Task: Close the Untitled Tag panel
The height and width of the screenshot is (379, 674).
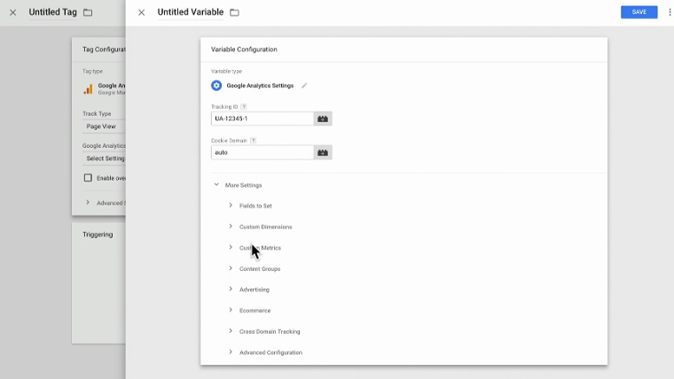Action: click(x=12, y=12)
